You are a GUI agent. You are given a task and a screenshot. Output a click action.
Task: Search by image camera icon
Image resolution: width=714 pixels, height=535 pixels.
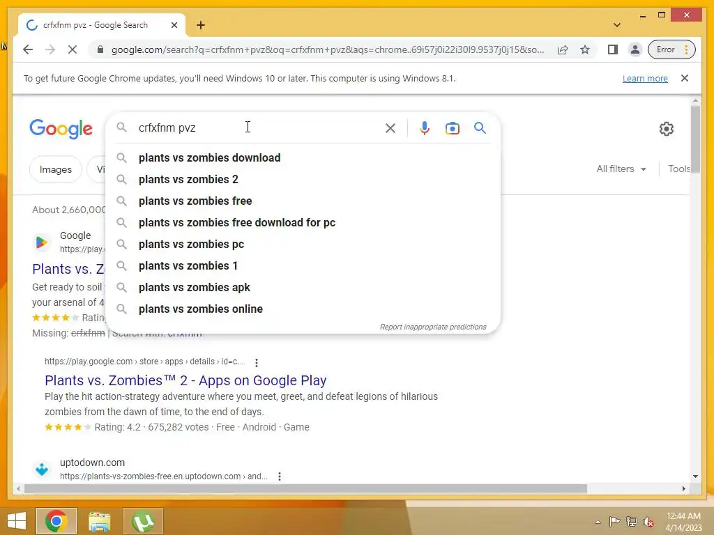452,128
